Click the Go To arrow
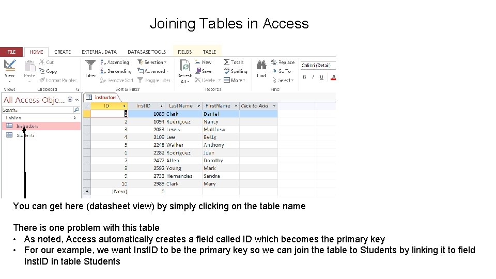Image resolution: width=496 pixels, height=279 pixels. tap(274, 71)
